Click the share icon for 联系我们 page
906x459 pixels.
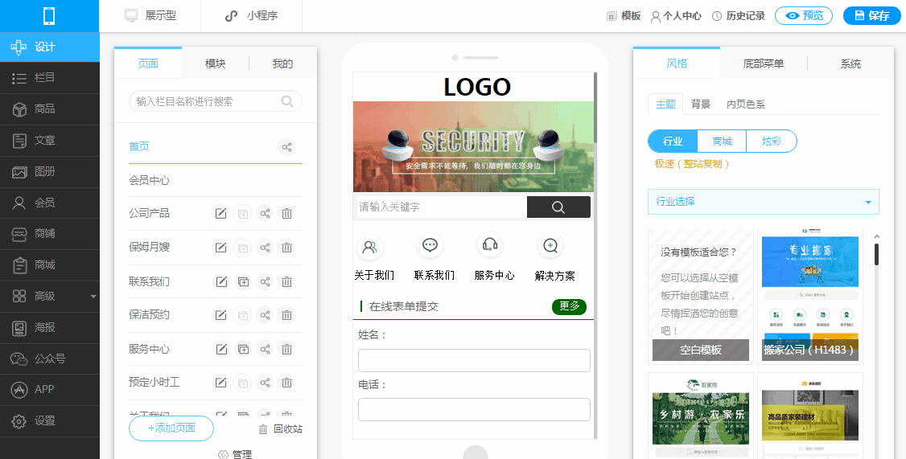[x=265, y=282]
